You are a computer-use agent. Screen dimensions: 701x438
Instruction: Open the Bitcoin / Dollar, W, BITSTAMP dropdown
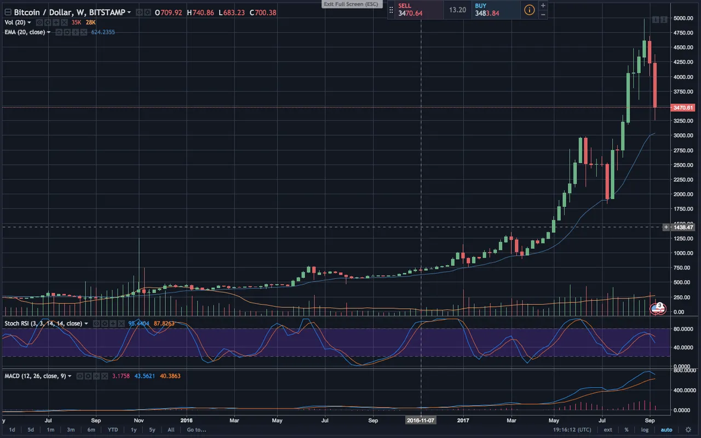129,13
